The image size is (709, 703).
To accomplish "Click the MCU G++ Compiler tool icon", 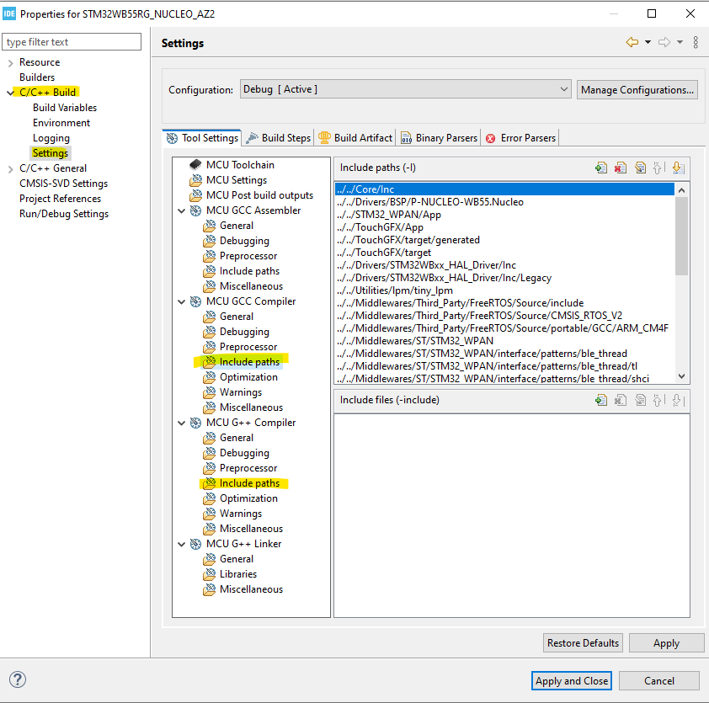I will pyautogui.click(x=196, y=423).
